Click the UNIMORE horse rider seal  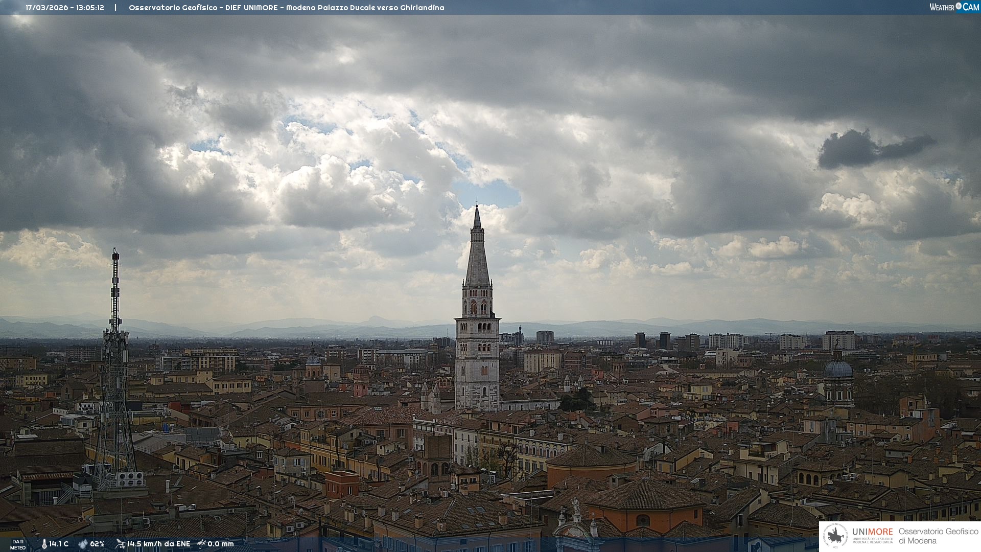point(835,536)
